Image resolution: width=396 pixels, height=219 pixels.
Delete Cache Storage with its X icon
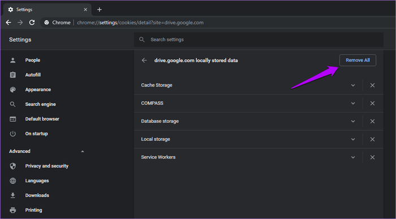click(372, 85)
